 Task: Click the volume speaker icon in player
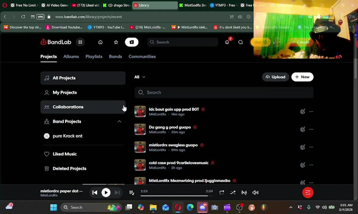pos(255,193)
